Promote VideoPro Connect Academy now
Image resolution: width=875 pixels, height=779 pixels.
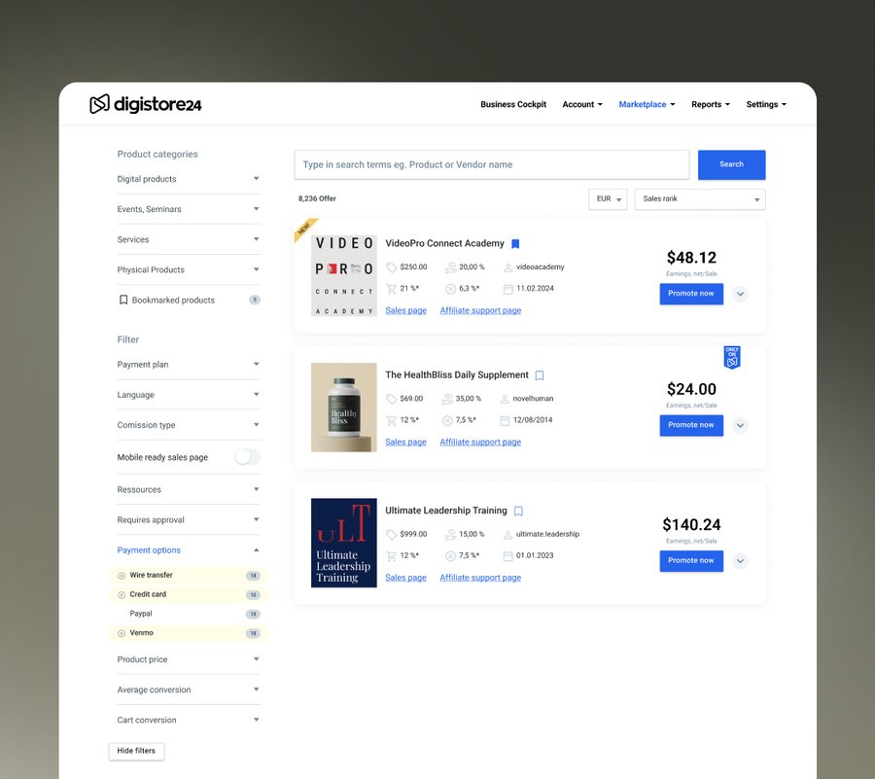click(691, 294)
